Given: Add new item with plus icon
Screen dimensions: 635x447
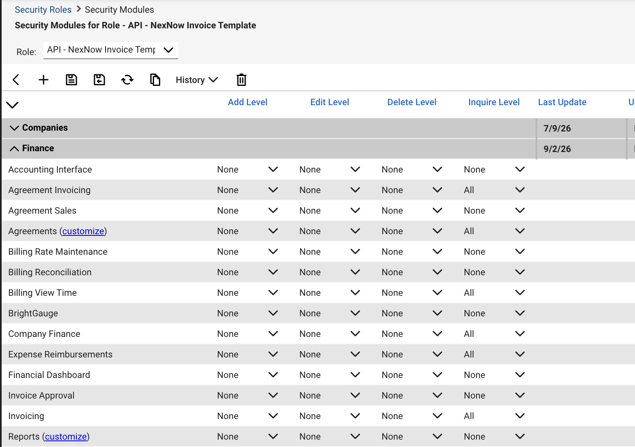Looking at the screenshot, I should pos(44,80).
